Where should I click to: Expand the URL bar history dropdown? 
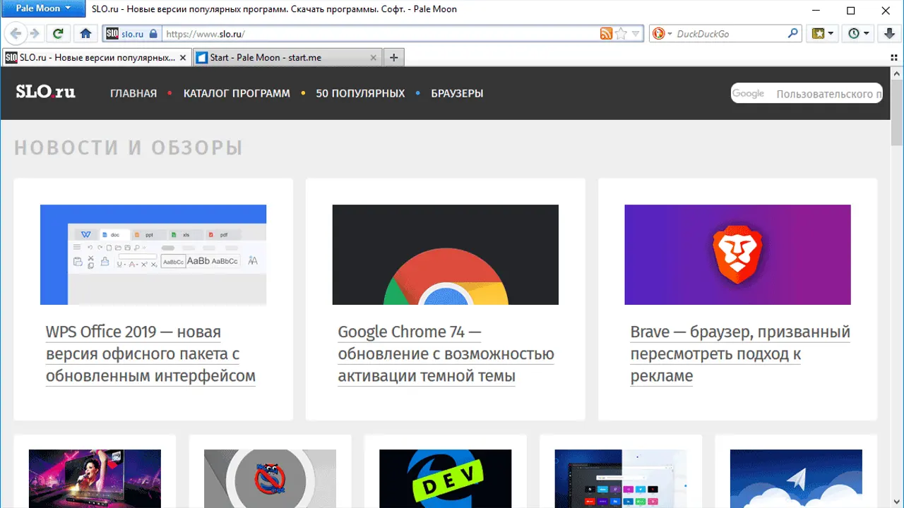click(x=636, y=33)
